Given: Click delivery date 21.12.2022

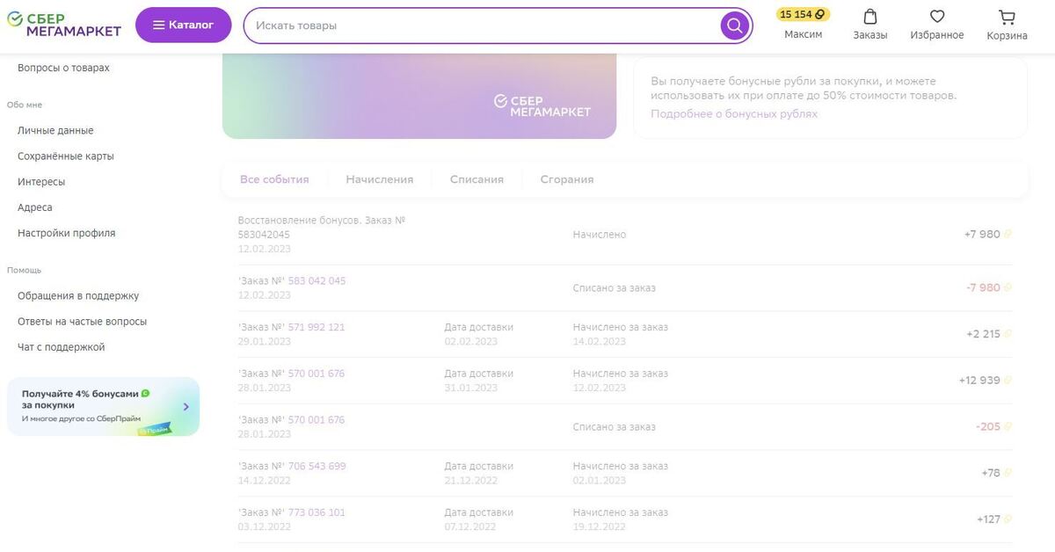Looking at the screenshot, I should pos(471,481).
